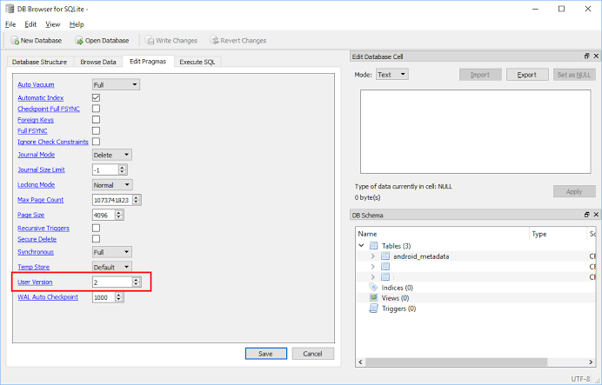Collapse the Tables (3) tree node

pos(361,245)
